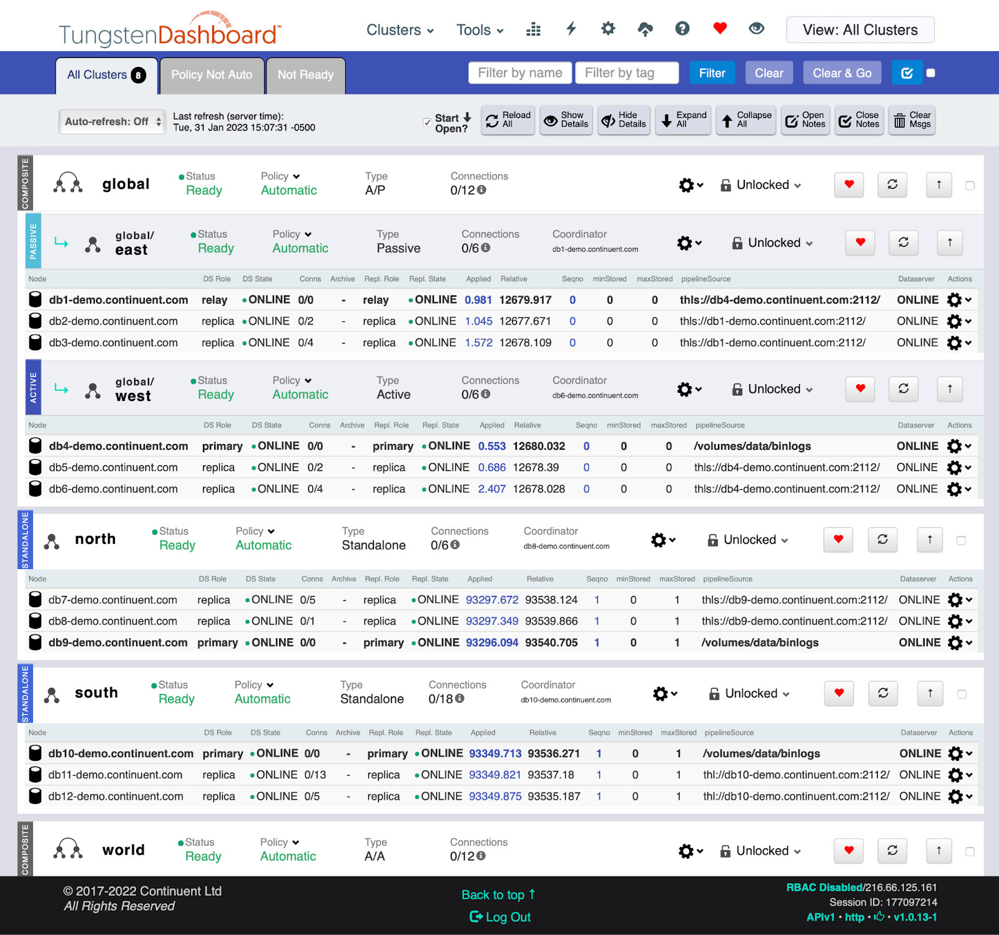The image size is (999, 935).
Task: Open Unlocked dropdown for north cluster
Action: click(x=747, y=540)
